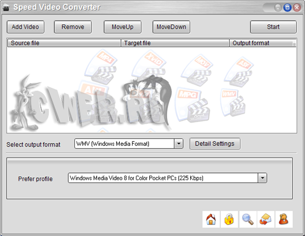Screen dimensions: 305x236
Task: Start the video conversion
Action: point(273,27)
